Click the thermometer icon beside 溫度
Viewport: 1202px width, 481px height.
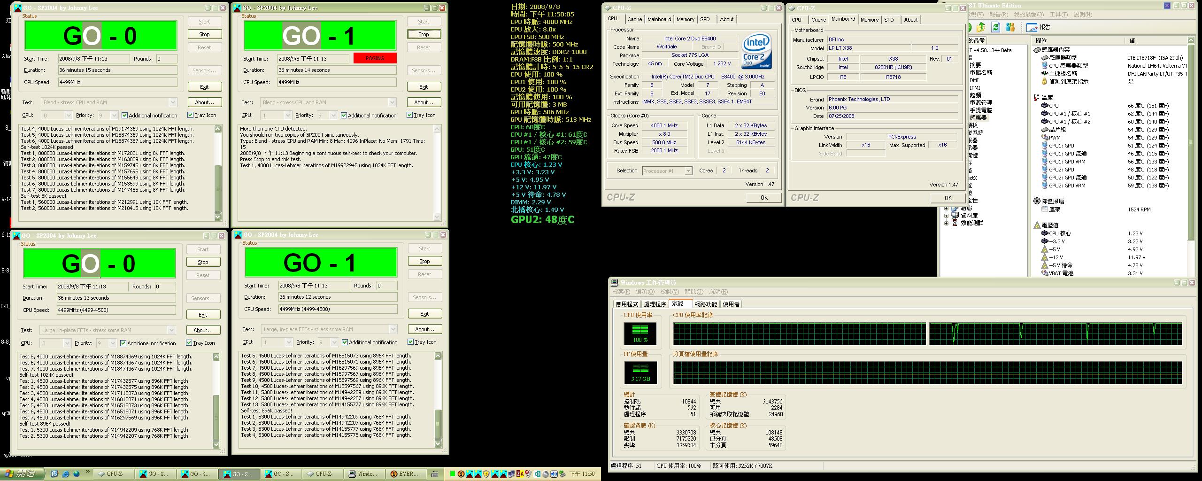point(1036,97)
